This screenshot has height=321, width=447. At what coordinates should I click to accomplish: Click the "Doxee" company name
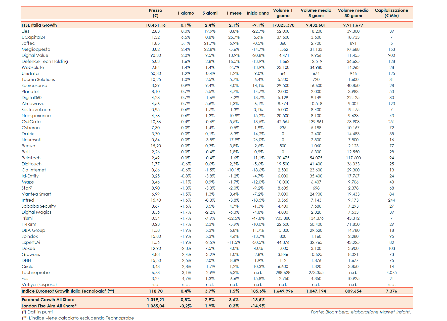coord(28,248)
